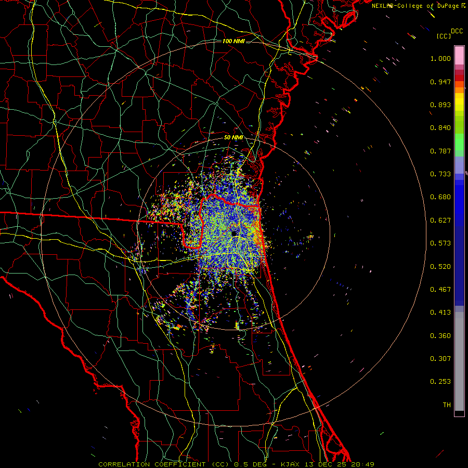This screenshot has height=468, width=468.
Task: Click the DCC label above the color scale
Action: point(457,31)
